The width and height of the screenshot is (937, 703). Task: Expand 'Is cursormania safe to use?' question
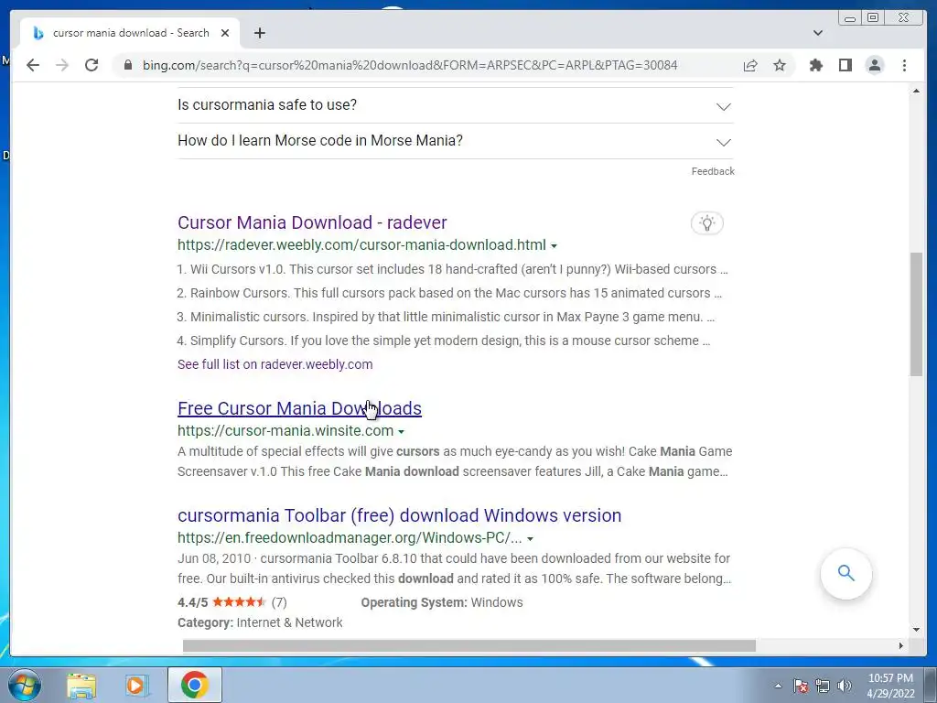456,105
